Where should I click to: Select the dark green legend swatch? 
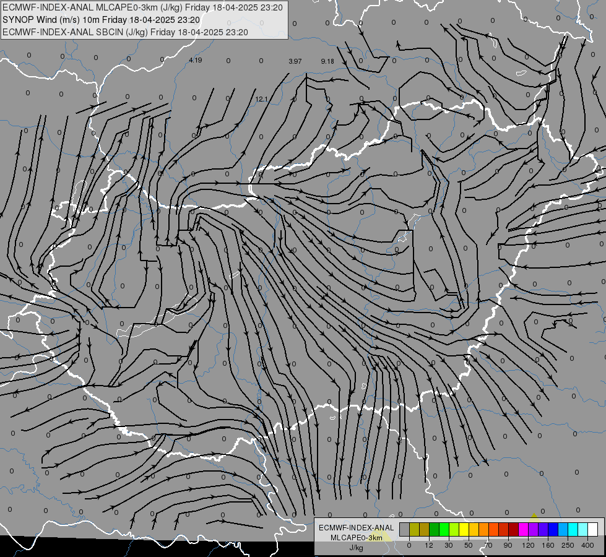coord(434,530)
